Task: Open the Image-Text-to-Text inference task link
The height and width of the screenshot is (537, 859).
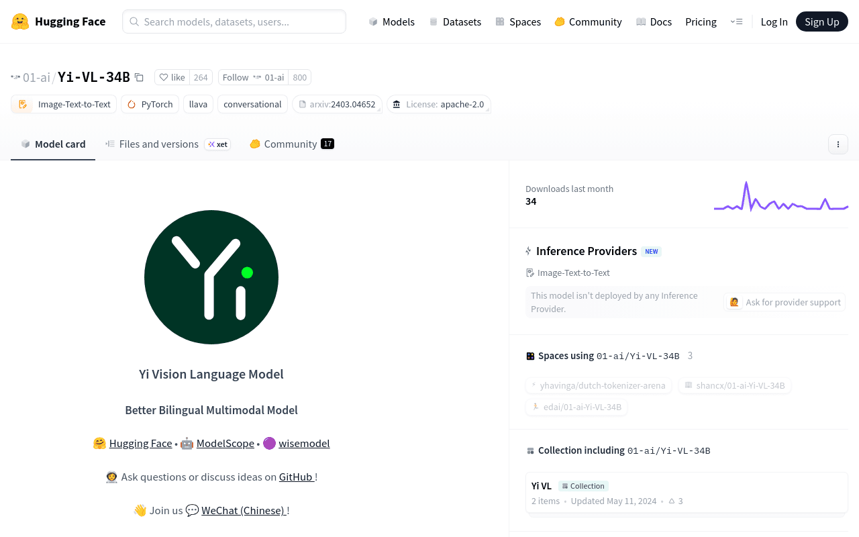Action: point(568,273)
